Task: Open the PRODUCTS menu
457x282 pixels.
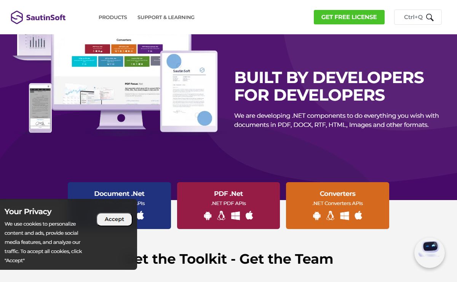Action: [x=113, y=17]
